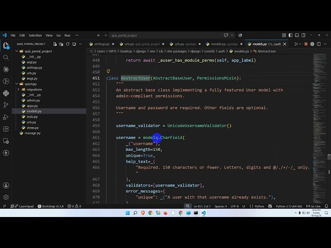The width and height of the screenshot is (331, 248).
Task: Open the Remote Explorer view
Action: (x=6, y=141)
